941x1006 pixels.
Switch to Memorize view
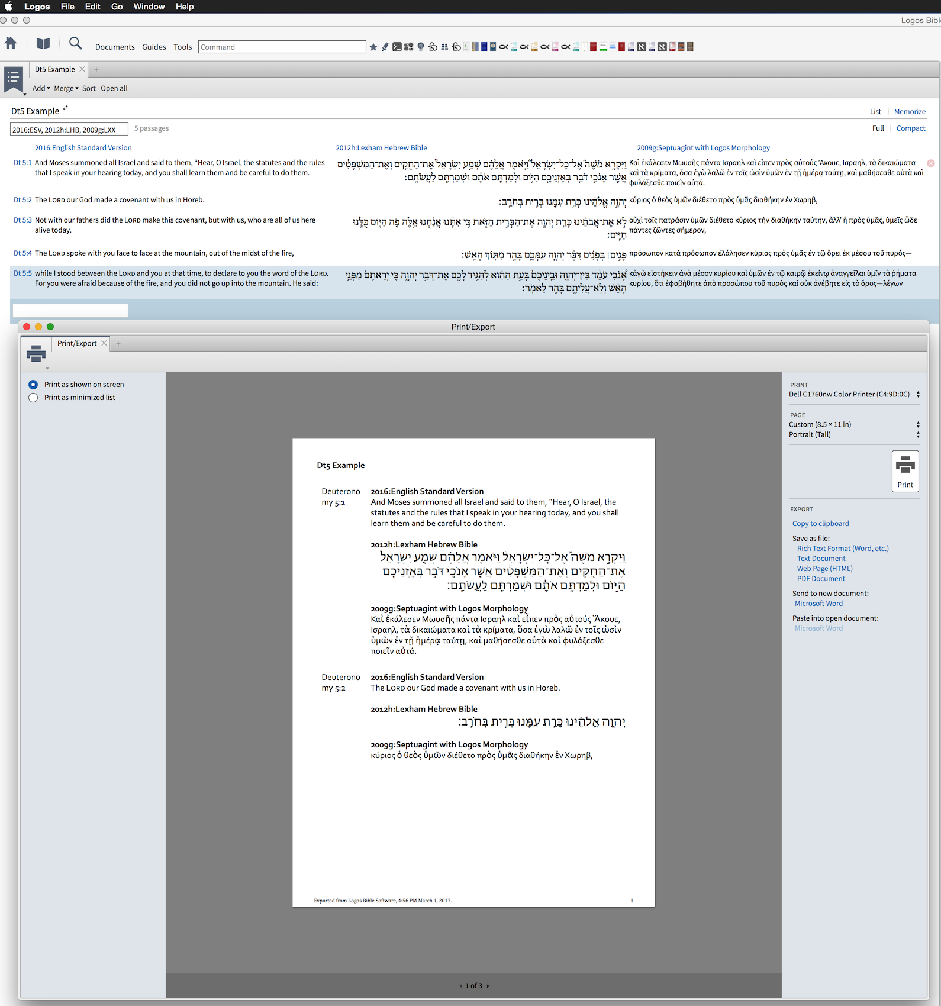click(910, 112)
